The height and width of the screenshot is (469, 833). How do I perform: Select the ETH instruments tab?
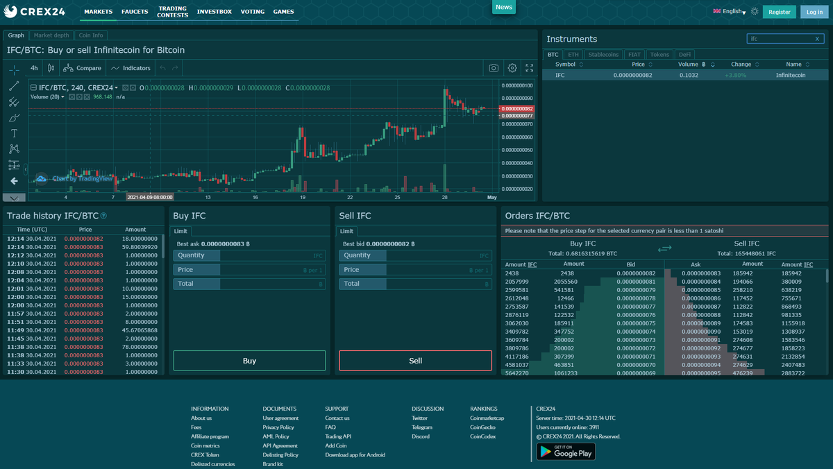pyautogui.click(x=573, y=54)
